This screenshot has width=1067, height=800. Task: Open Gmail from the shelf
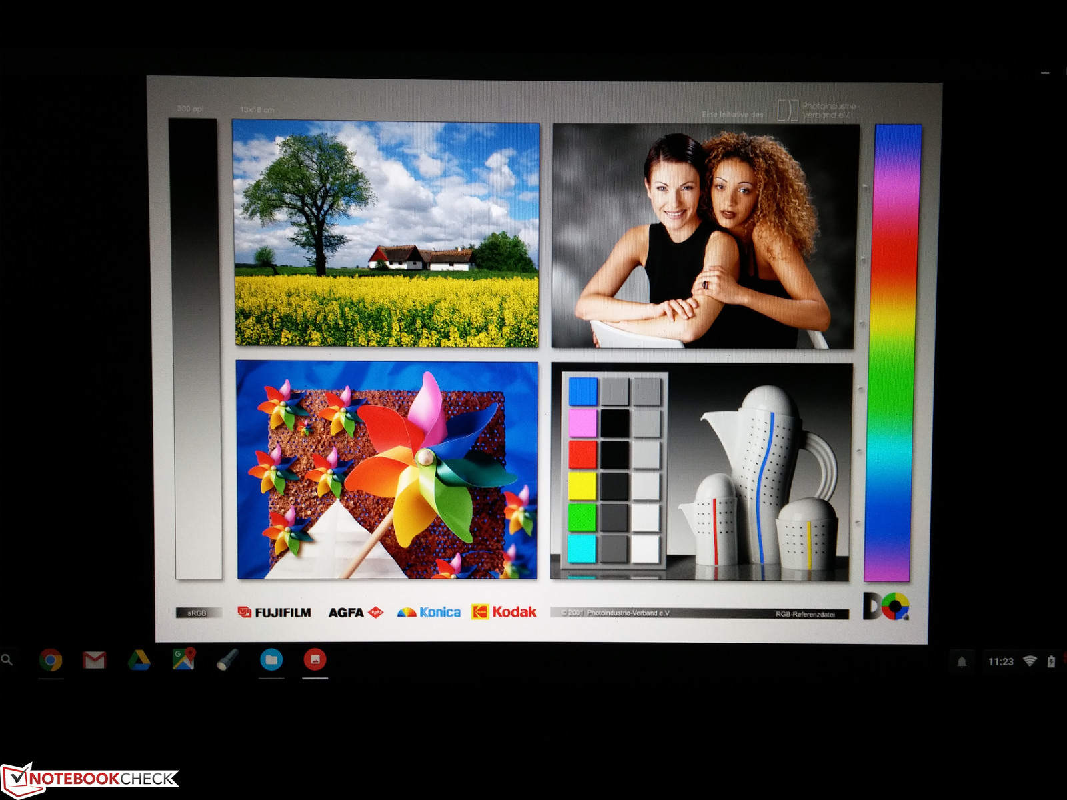point(94,660)
